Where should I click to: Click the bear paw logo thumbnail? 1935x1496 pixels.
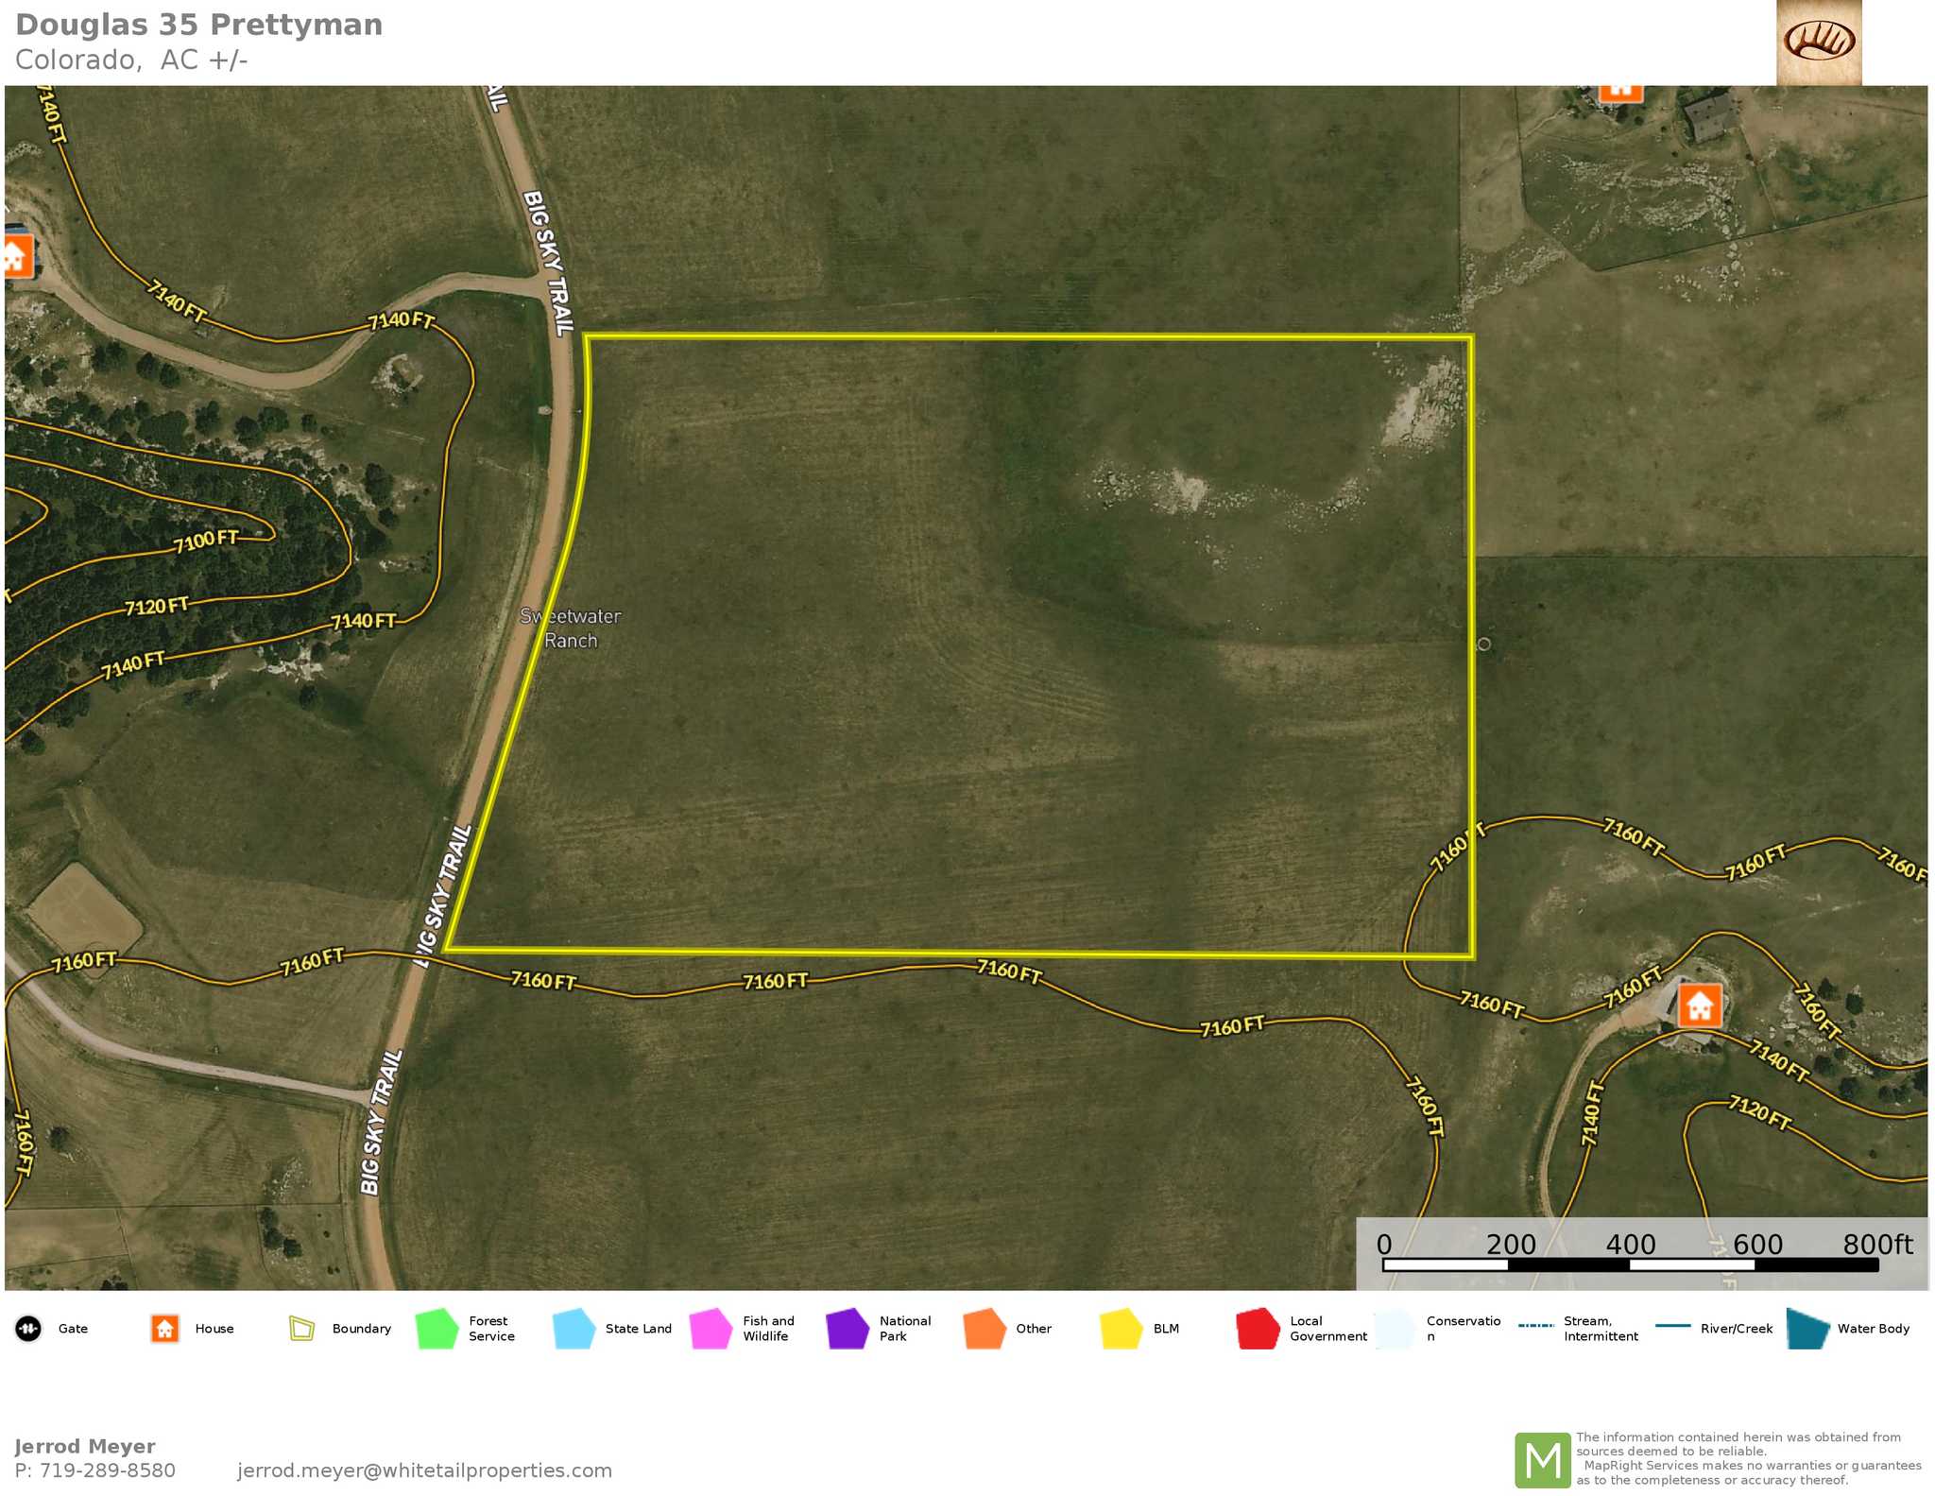click(1818, 43)
